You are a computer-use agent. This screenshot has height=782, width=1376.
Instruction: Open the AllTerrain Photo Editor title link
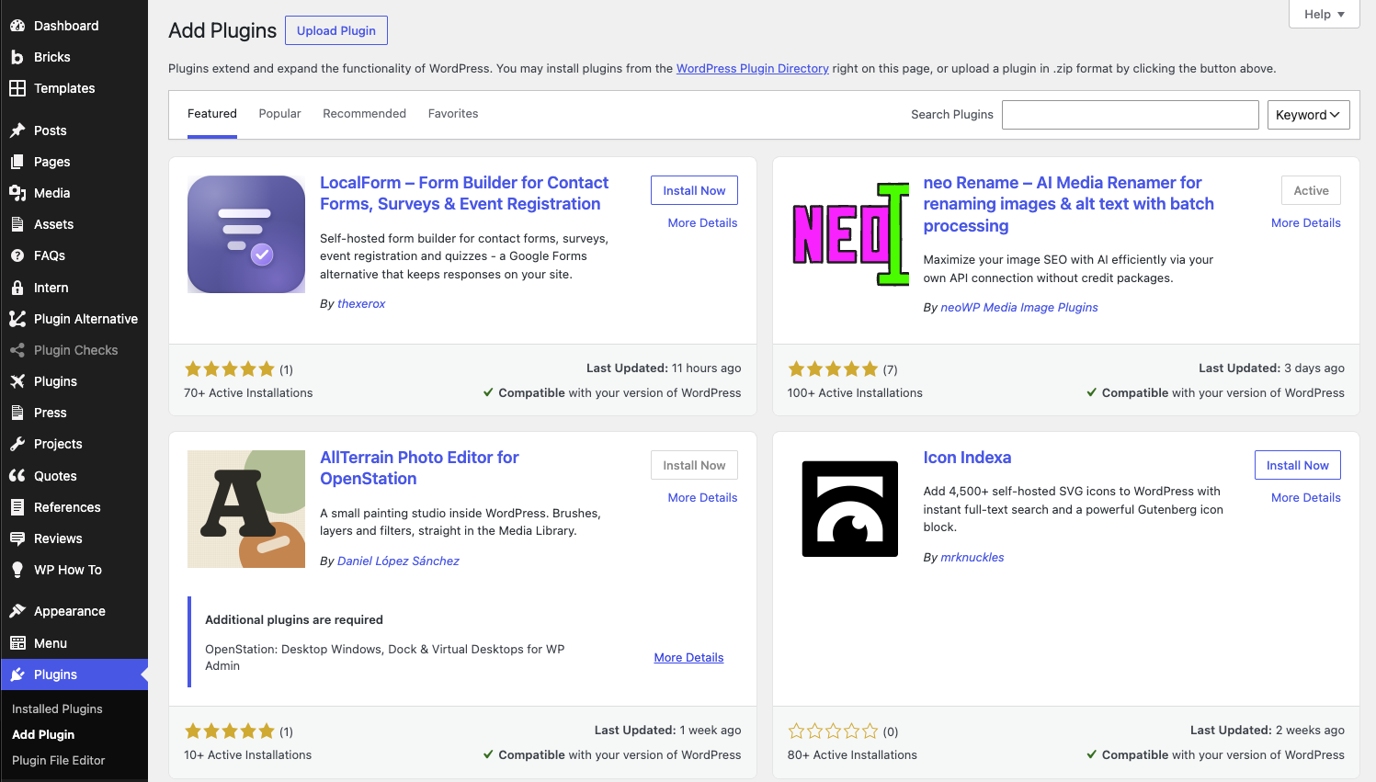pyautogui.click(x=419, y=468)
